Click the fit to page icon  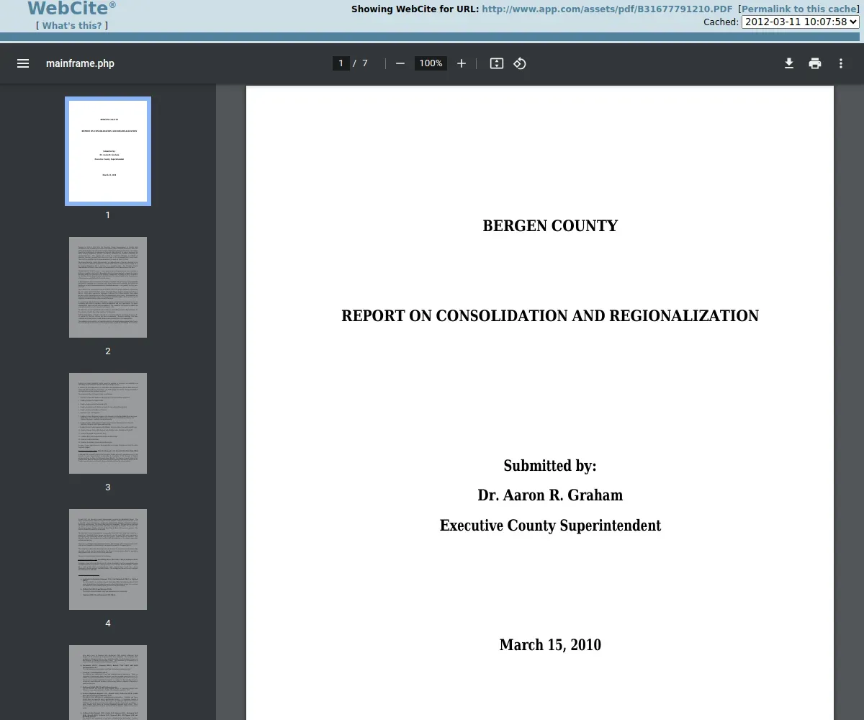point(496,63)
